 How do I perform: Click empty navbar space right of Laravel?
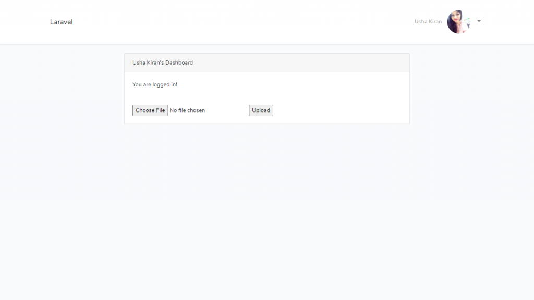235,22
